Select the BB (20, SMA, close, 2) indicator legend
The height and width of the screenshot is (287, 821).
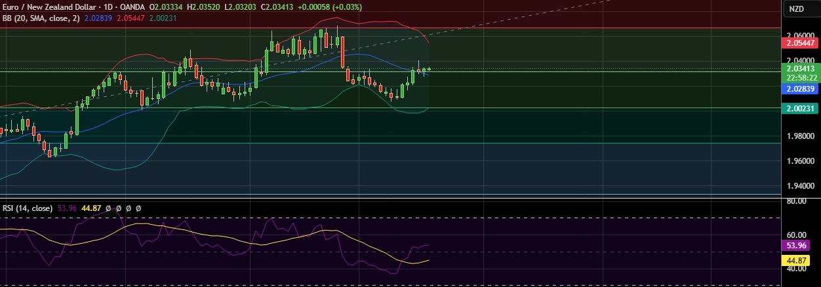(41, 18)
